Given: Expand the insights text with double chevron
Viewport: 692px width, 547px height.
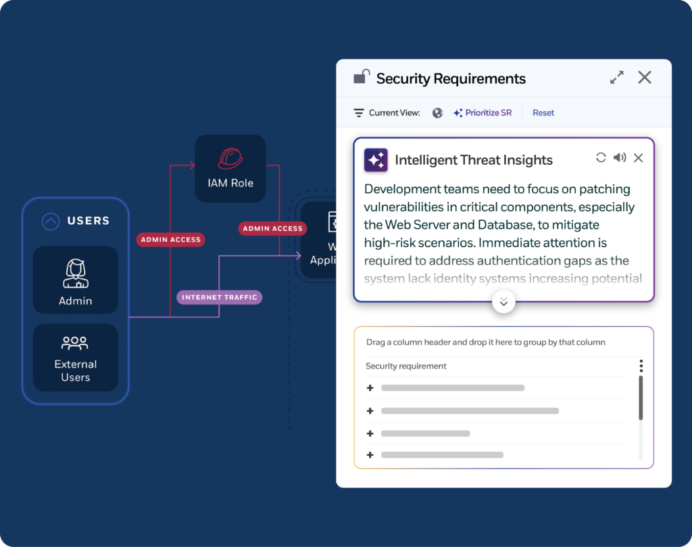Looking at the screenshot, I should click(x=503, y=301).
